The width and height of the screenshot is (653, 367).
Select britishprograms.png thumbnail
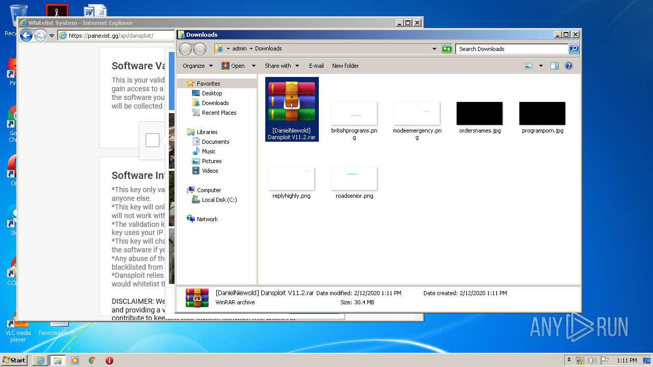[x=354, y=120]
